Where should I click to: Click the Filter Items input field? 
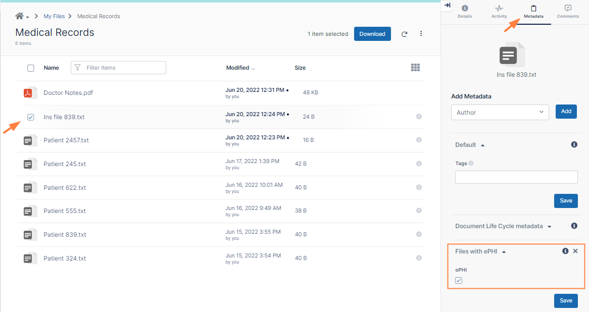click(124, 68)
